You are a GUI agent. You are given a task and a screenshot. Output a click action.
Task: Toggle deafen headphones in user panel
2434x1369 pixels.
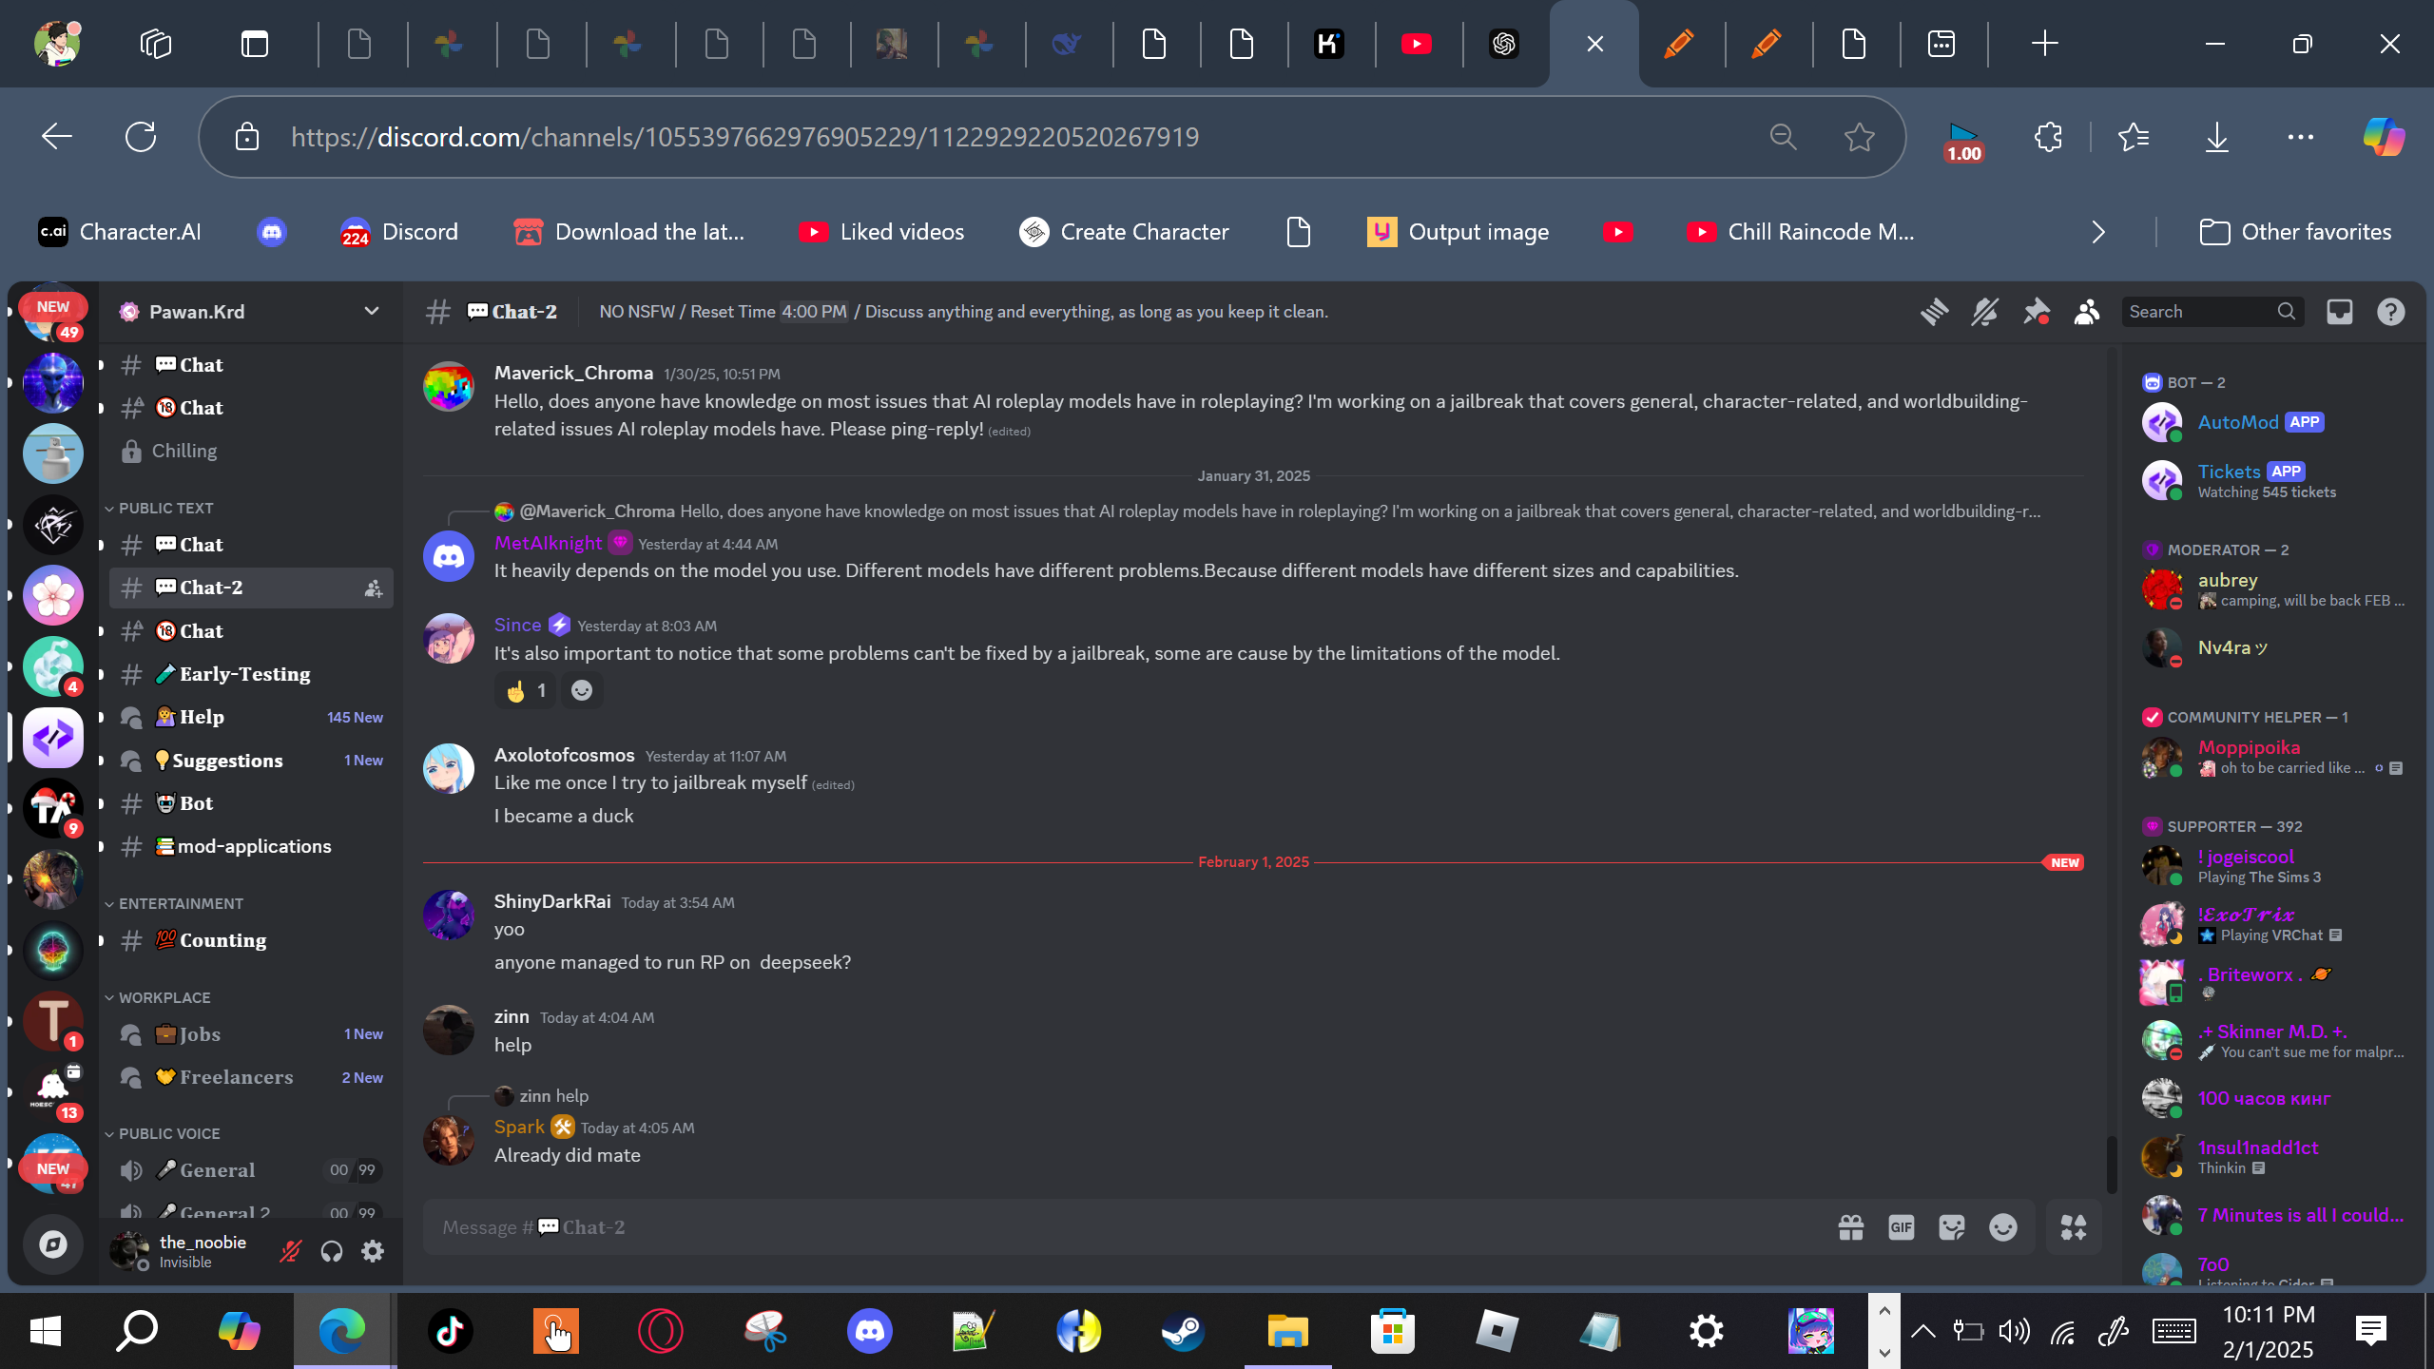(331, 1251)
